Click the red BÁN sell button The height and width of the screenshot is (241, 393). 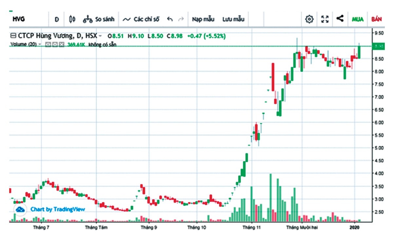377,19
